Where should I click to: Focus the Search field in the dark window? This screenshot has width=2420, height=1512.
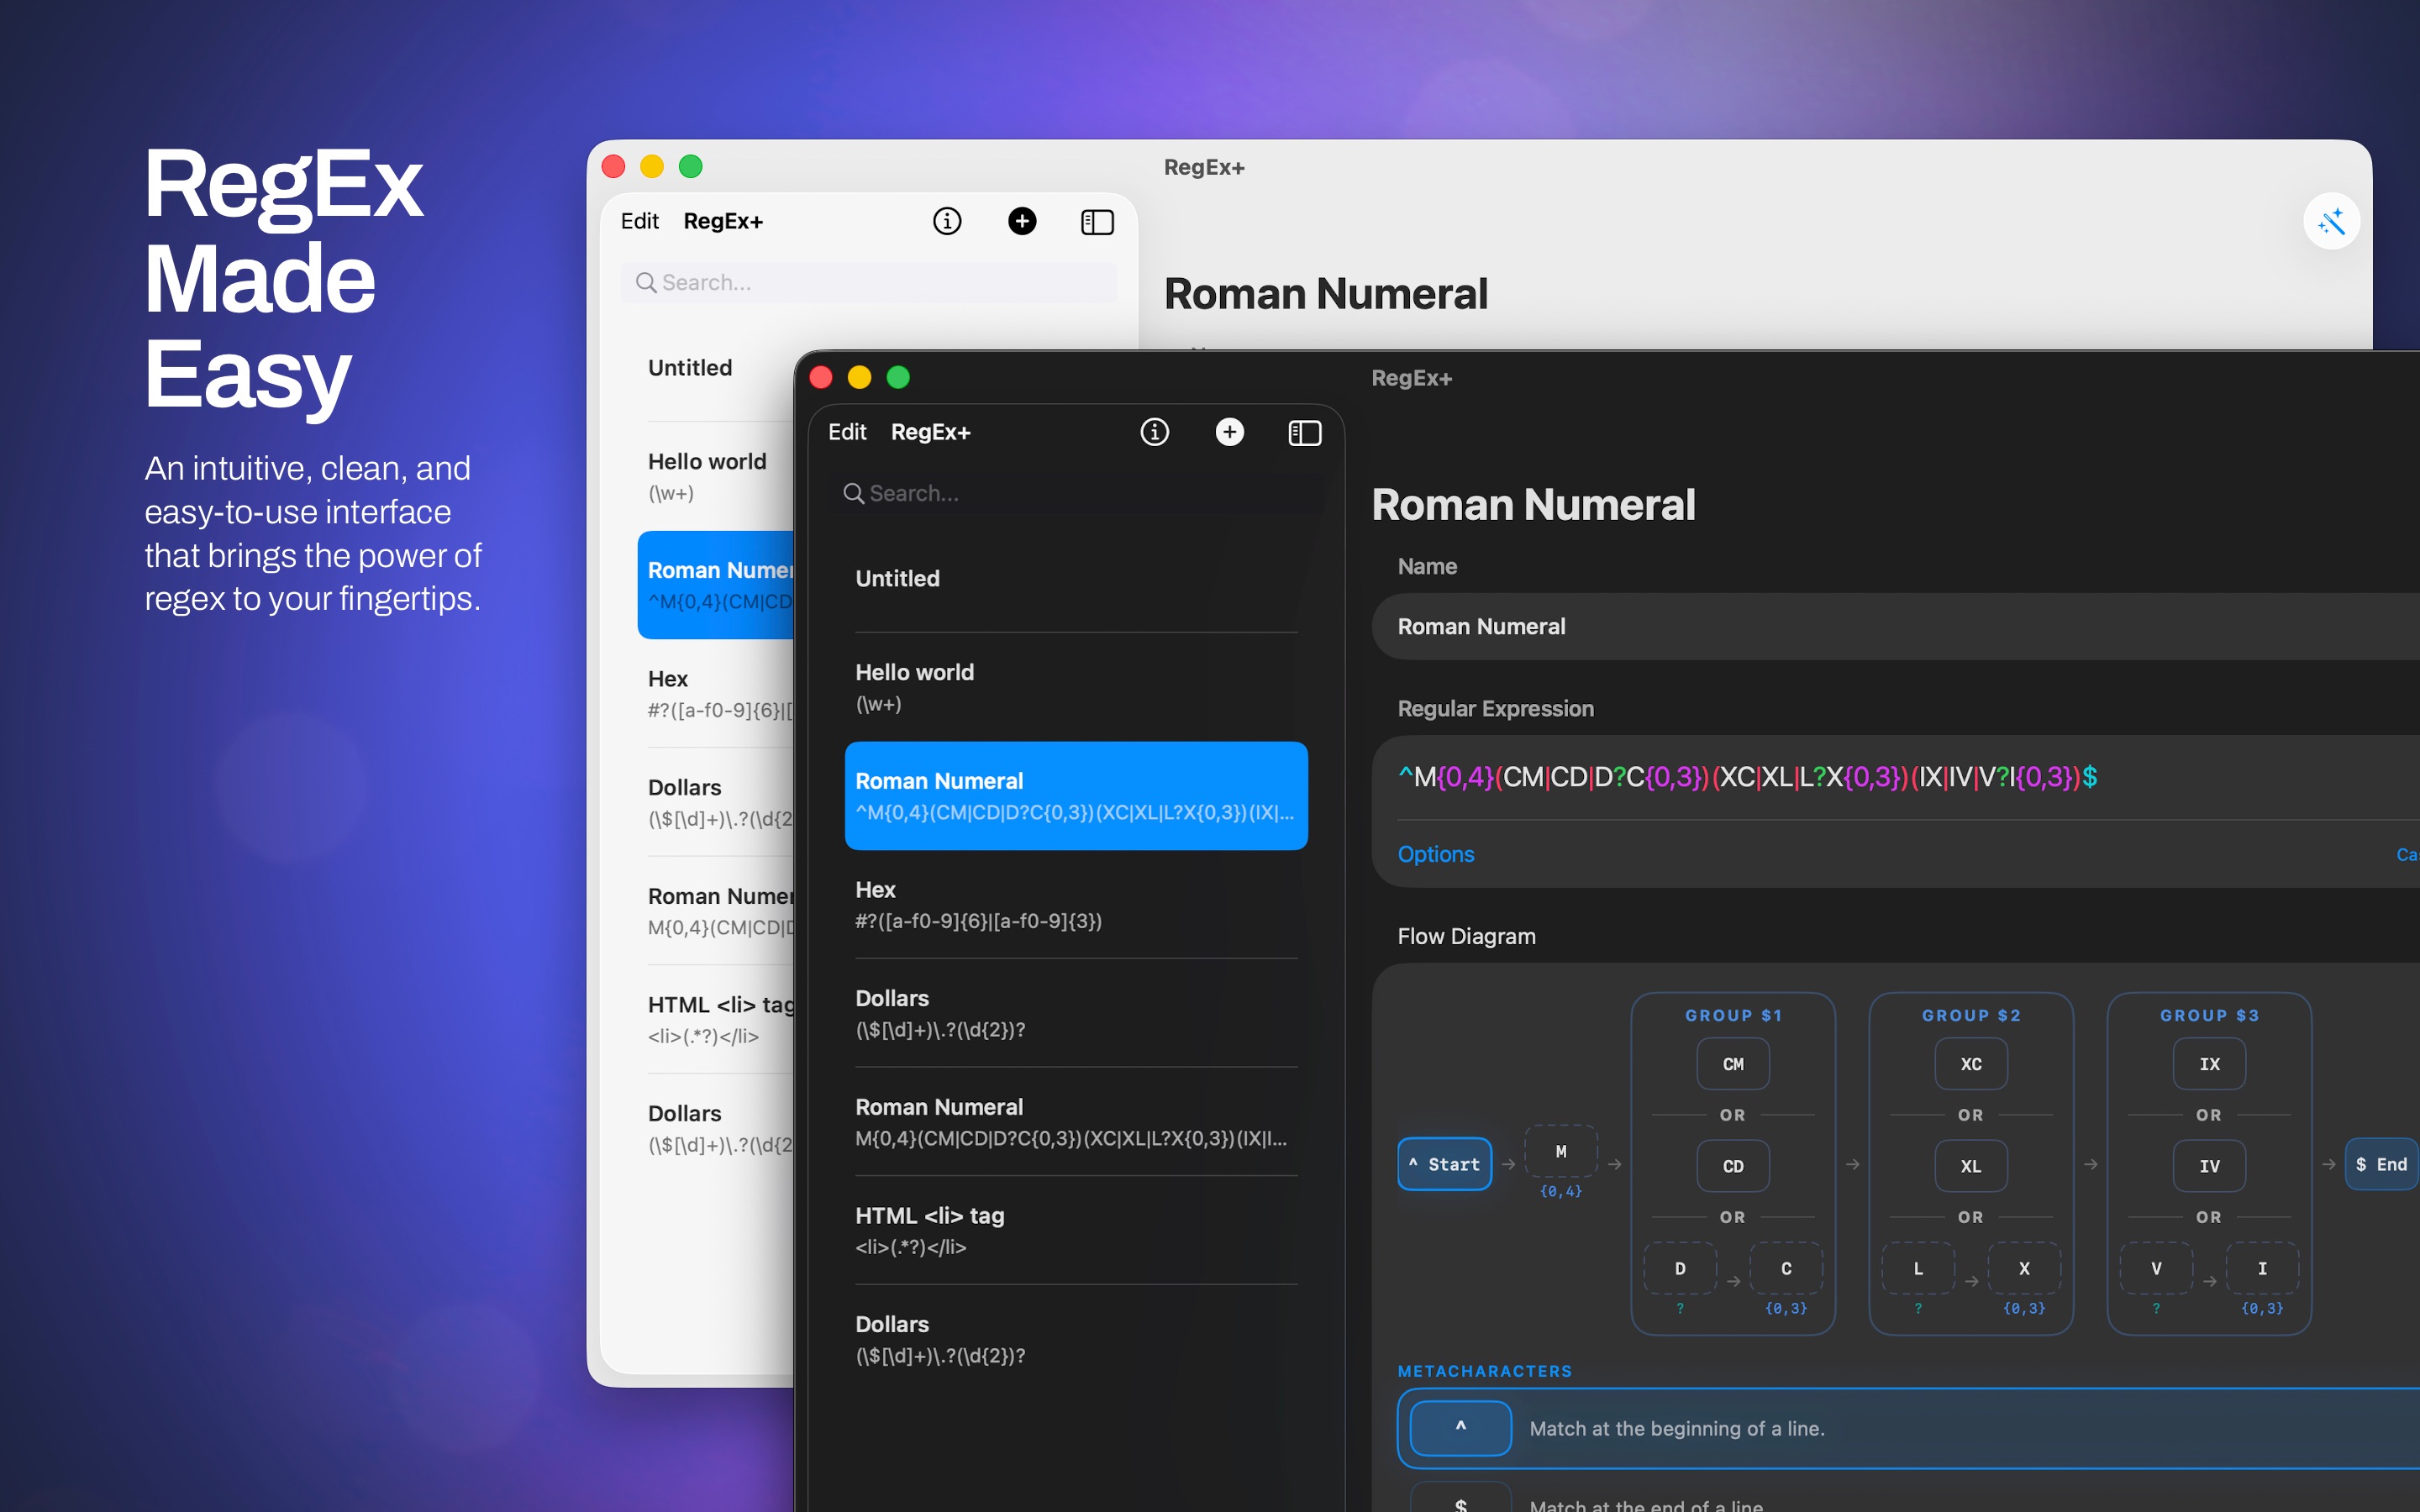(x=1076, y=493)
